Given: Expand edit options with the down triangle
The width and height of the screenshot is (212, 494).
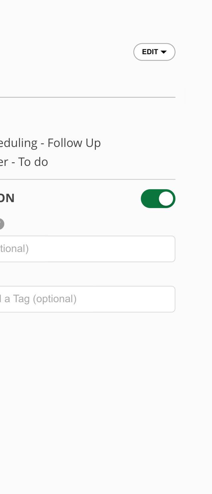Looking at the screenshot, I should [163, 52].
